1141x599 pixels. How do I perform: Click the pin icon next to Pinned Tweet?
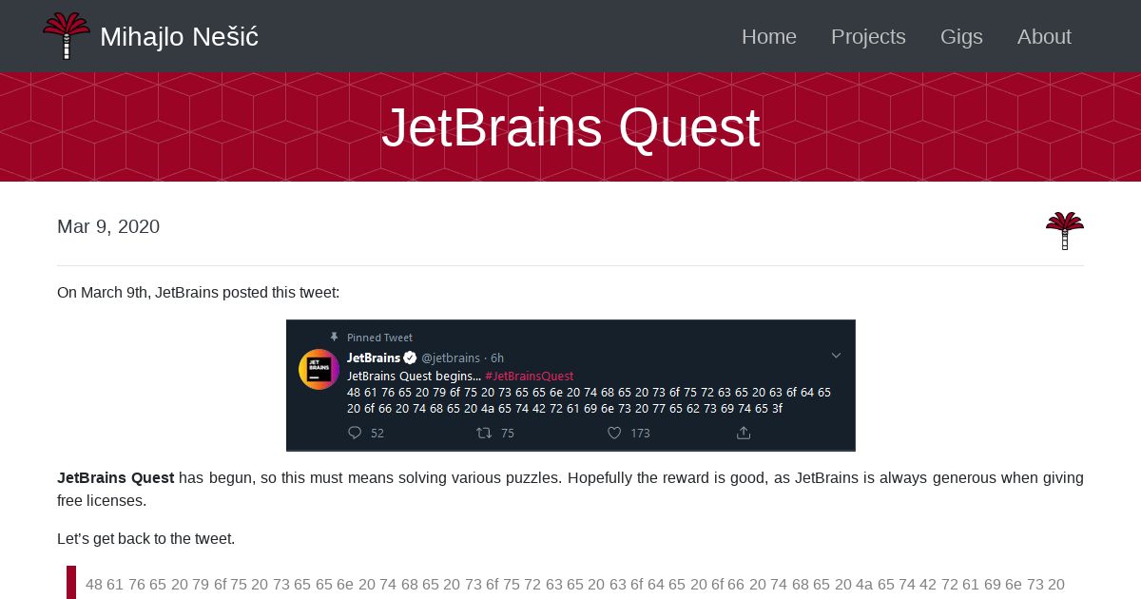[334, 337]
